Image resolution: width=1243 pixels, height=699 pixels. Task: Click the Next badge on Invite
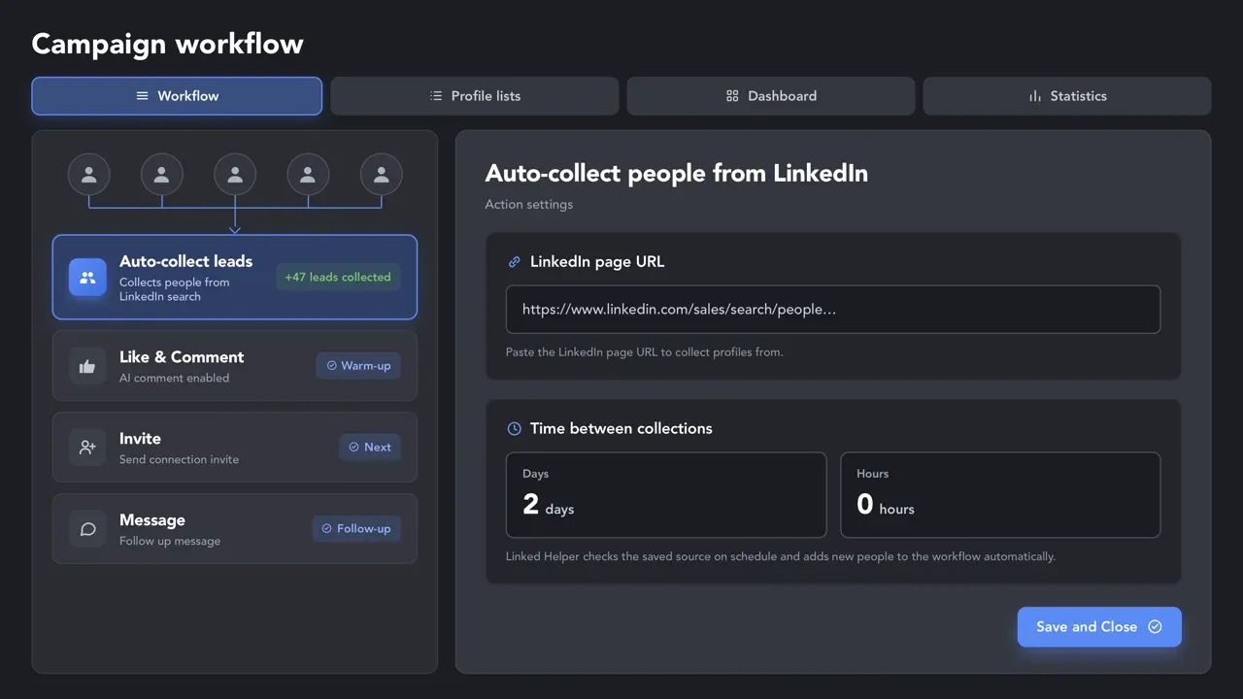pyautogui.click(x=370, y=448)
